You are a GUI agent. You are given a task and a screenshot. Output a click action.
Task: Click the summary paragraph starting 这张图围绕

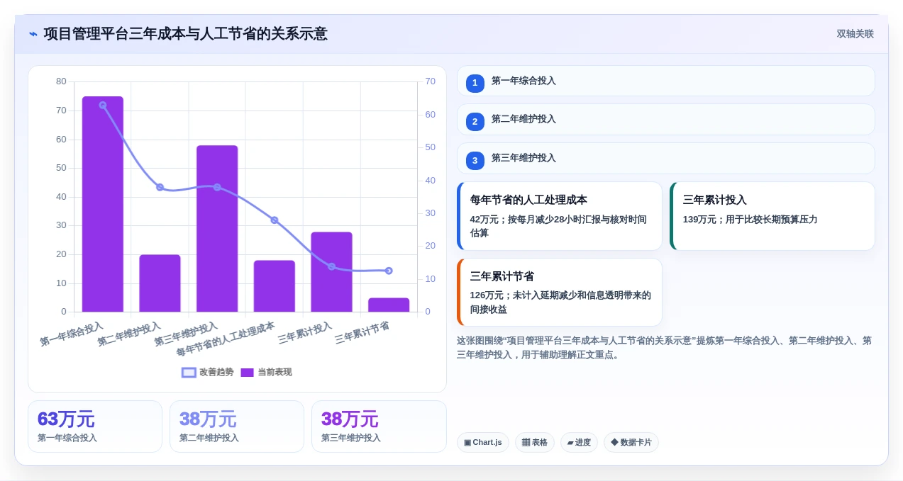pos(664,348)
